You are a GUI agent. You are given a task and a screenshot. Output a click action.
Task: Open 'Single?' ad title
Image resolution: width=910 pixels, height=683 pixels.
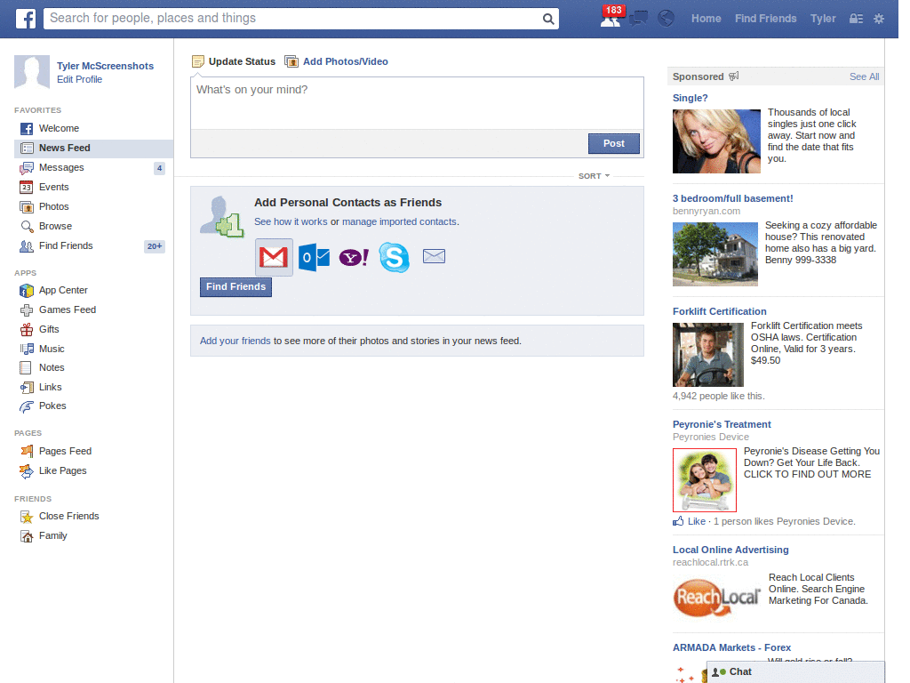coord(690,98)
